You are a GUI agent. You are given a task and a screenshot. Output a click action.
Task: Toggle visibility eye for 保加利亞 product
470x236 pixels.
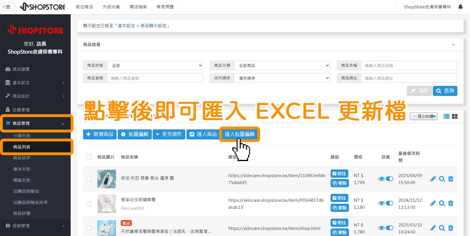pyautogui.click(x=382, y=179)
